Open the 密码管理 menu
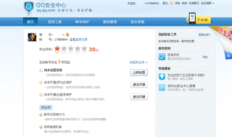The height and width of the screenshot is (137, 232). click(x=110, y=22)
